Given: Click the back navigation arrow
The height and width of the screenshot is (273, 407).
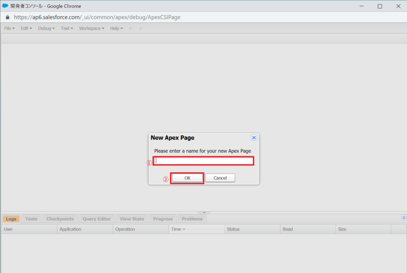Looking at the screenshot, I should (131, 28).
